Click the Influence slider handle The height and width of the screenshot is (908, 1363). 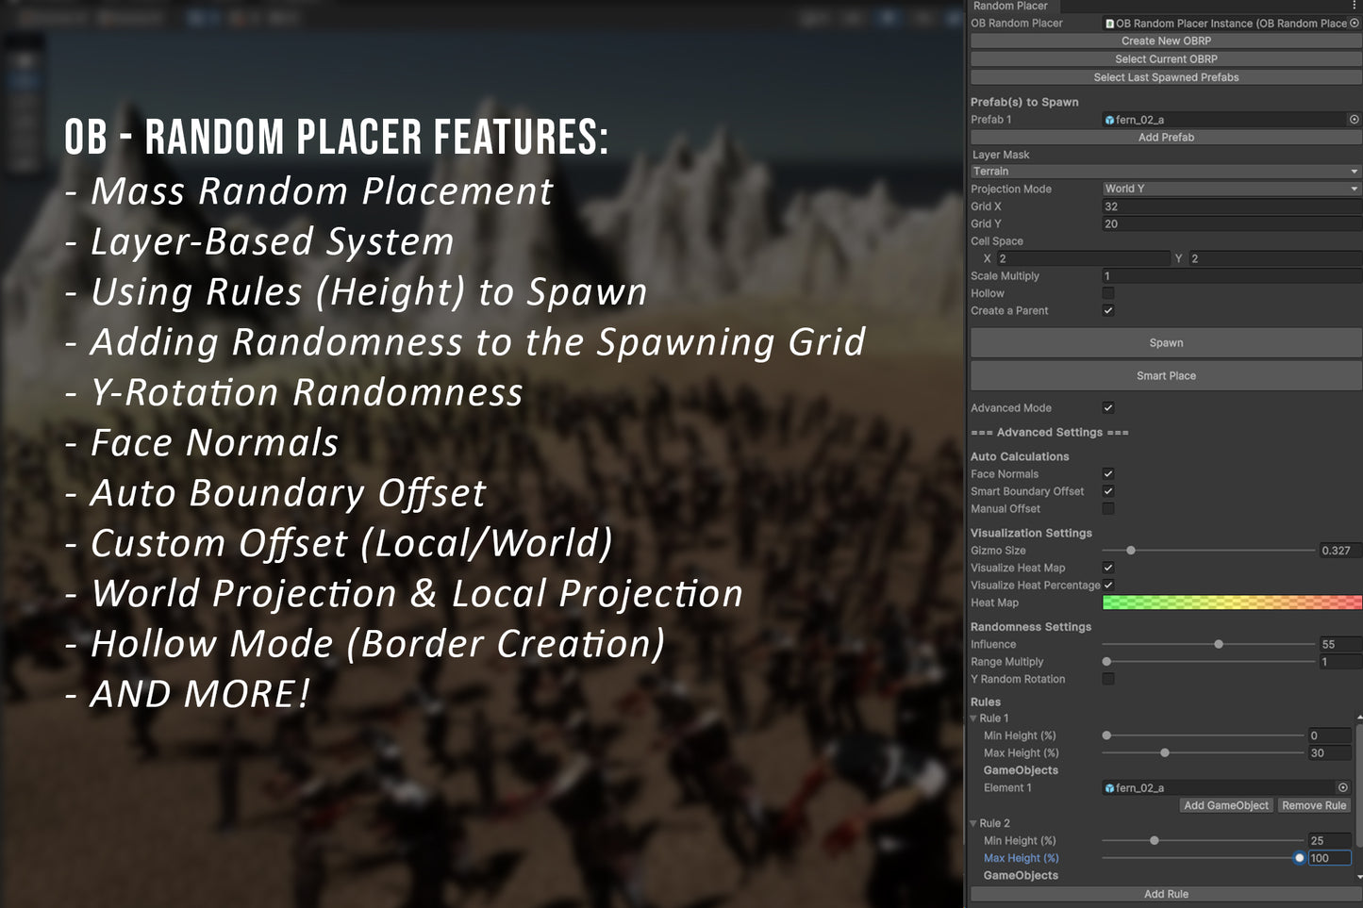point(1219,644)
